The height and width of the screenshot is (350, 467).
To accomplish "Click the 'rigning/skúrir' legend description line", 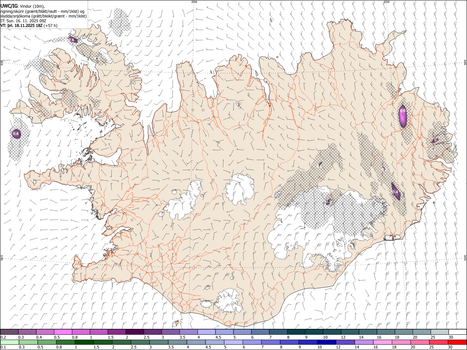I will 42,11.
